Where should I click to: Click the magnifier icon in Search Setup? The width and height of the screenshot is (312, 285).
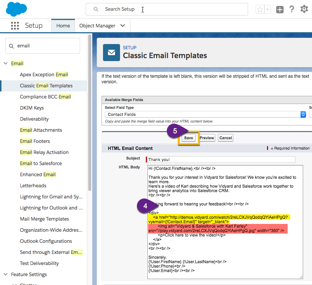[x=96, y=9]
